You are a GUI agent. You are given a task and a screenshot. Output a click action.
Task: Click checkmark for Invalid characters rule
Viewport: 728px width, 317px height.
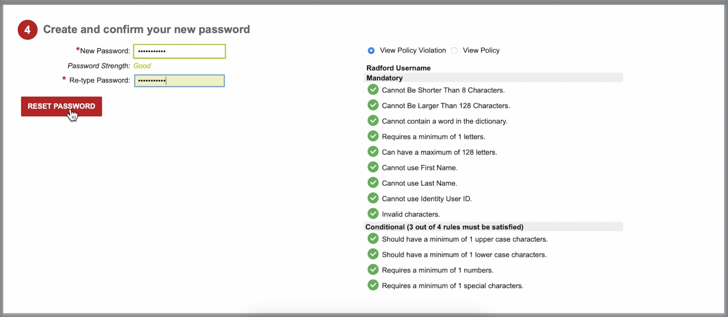coord(373,214)
